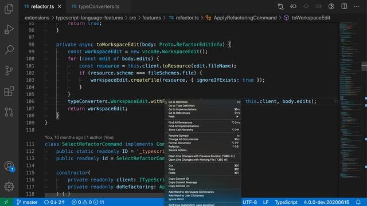367x206 pixels.
Task: Open ApplyRefactoringCommand breadcrumb symbol list
Action: point(241,18)
